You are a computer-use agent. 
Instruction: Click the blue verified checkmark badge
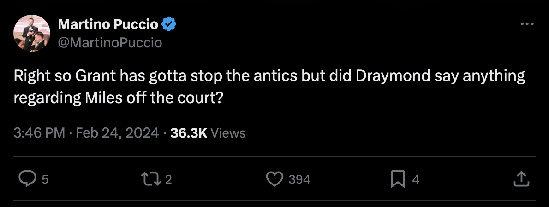[169, 24]
